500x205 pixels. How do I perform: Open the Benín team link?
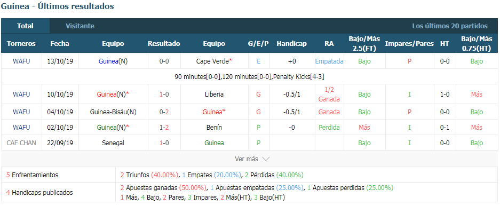pyautogui.click(x=214, y=128)
